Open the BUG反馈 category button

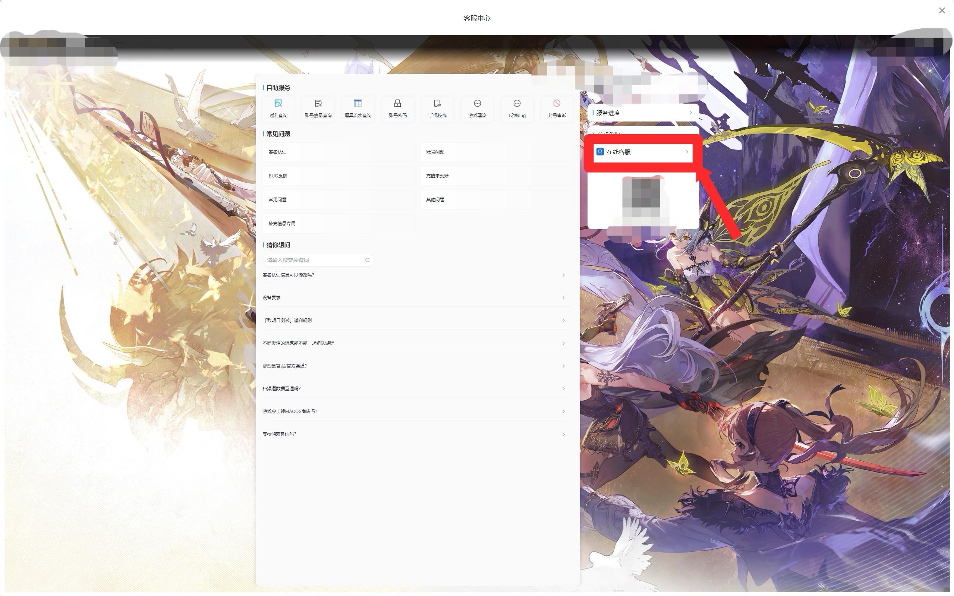click(338, 176)
